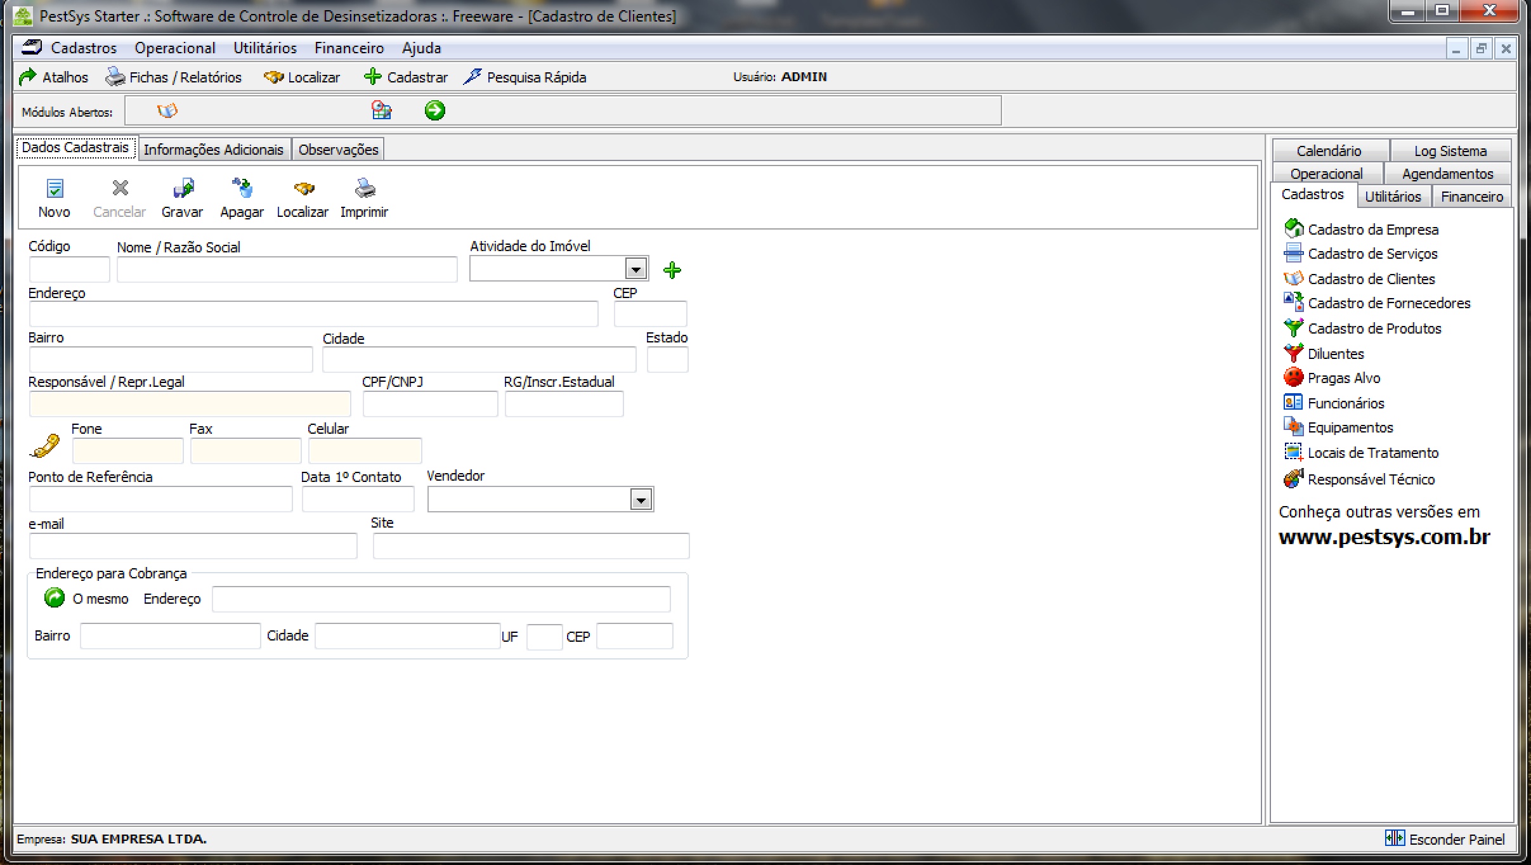The image size is (1531, 865).
Task: Click the Celular input field
Action: pyautogui.click(x=365, y=451)
